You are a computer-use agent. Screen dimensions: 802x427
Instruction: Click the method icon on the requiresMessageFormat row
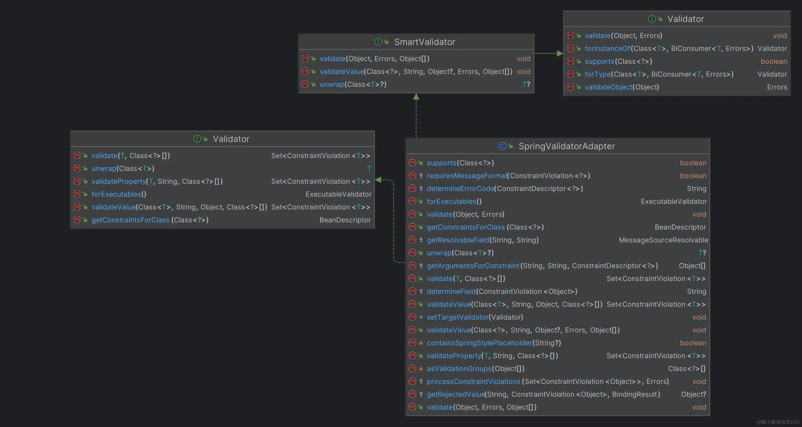[x=412, y=175]
